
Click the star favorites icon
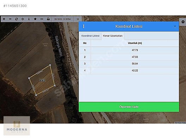point(35,19)
